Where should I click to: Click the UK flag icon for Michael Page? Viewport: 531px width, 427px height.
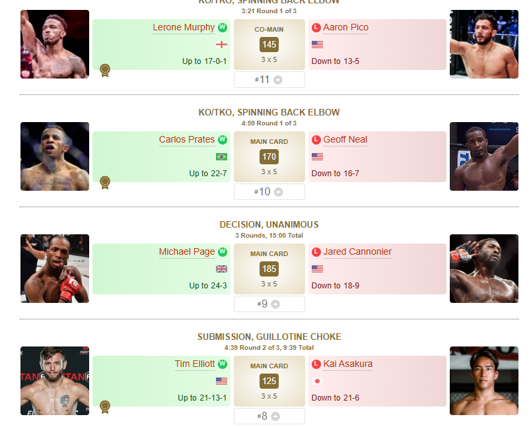coord(221,269)
